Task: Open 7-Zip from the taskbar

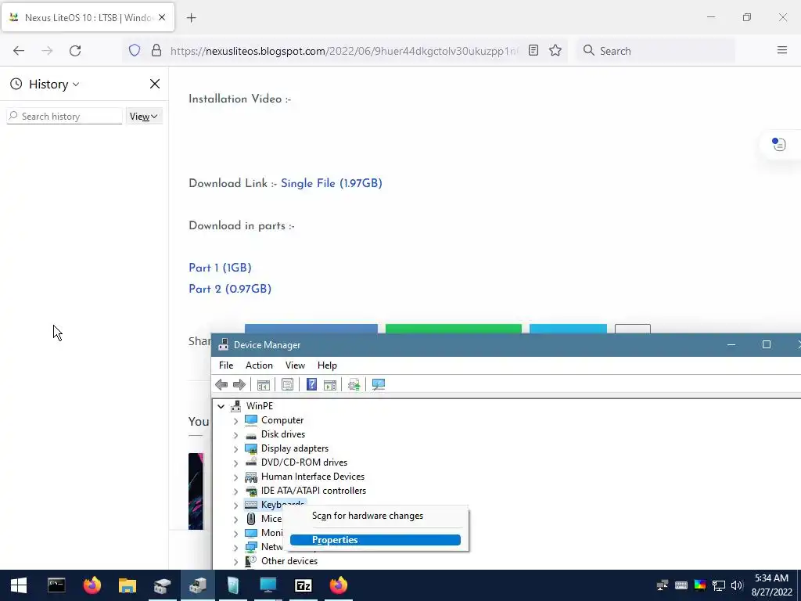Action: click(304, 585)
